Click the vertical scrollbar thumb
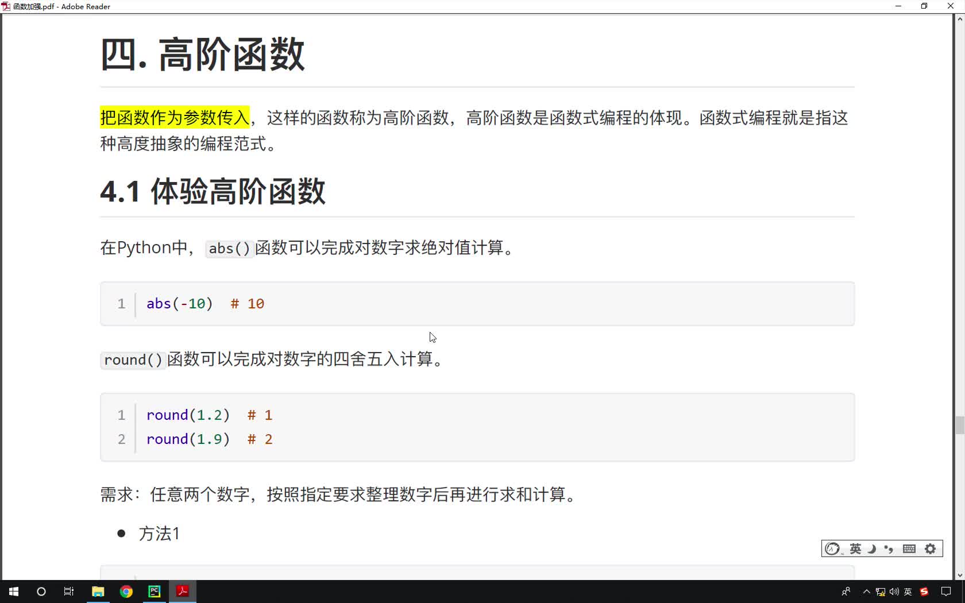The width and height of the screenshot is (965, 603). [960, 426]
